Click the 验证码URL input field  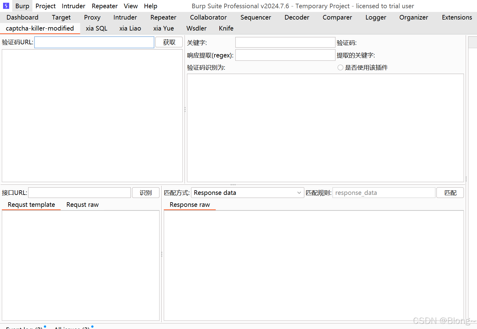[x=94, y=42]
